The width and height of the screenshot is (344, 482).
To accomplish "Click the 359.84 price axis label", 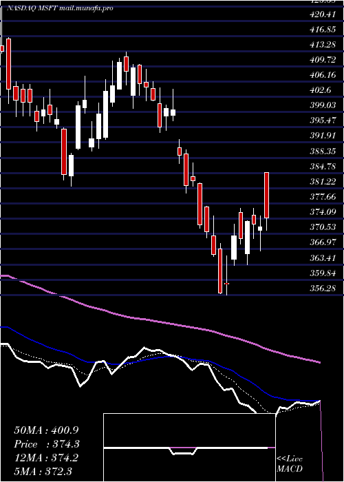I will (x=323, y=273).
